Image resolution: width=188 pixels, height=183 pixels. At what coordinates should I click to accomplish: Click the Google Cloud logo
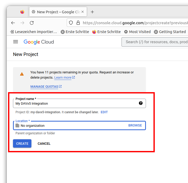pos(39,42)
